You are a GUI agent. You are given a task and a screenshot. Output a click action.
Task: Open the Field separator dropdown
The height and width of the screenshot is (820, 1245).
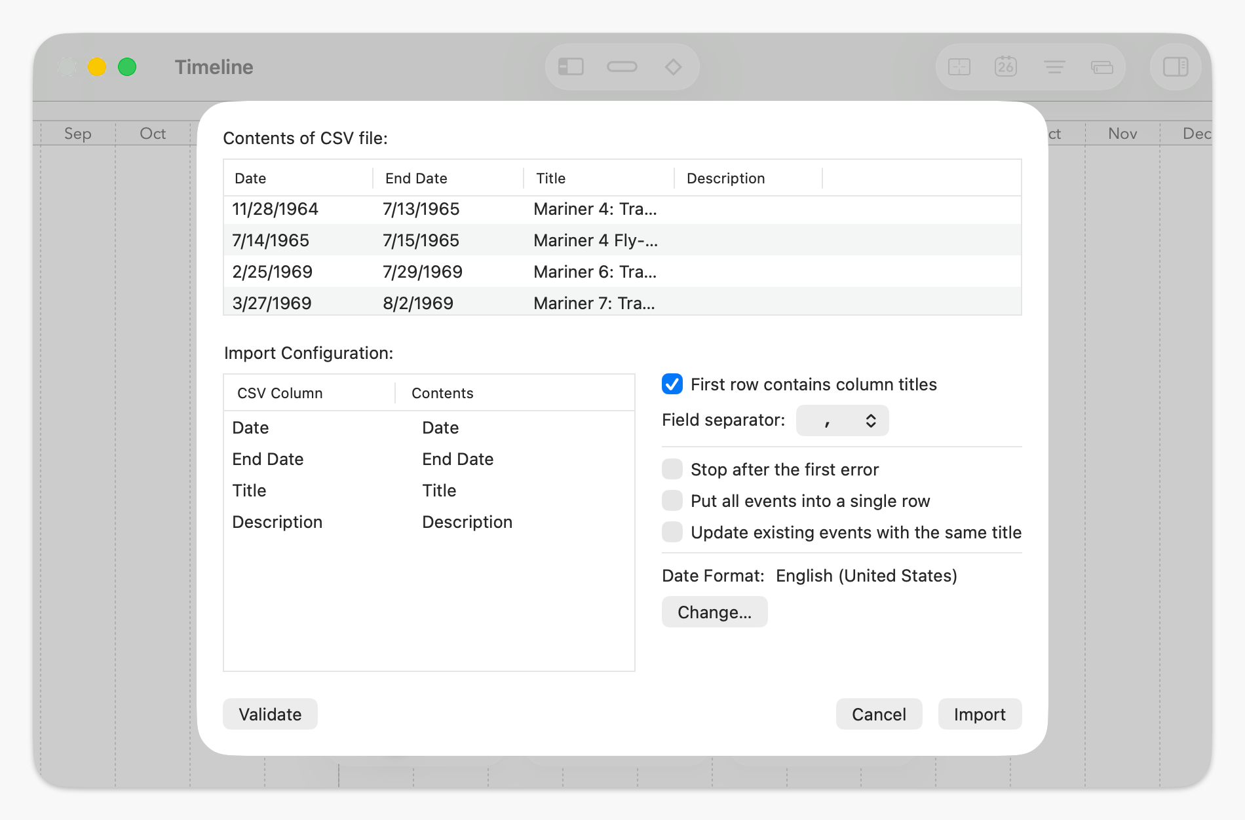point(842,420)
